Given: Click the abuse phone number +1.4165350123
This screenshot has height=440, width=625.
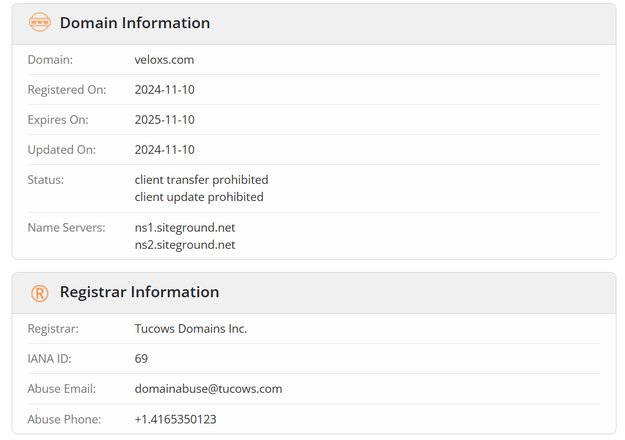Looking at the screenshot, I should click(175, 419).
